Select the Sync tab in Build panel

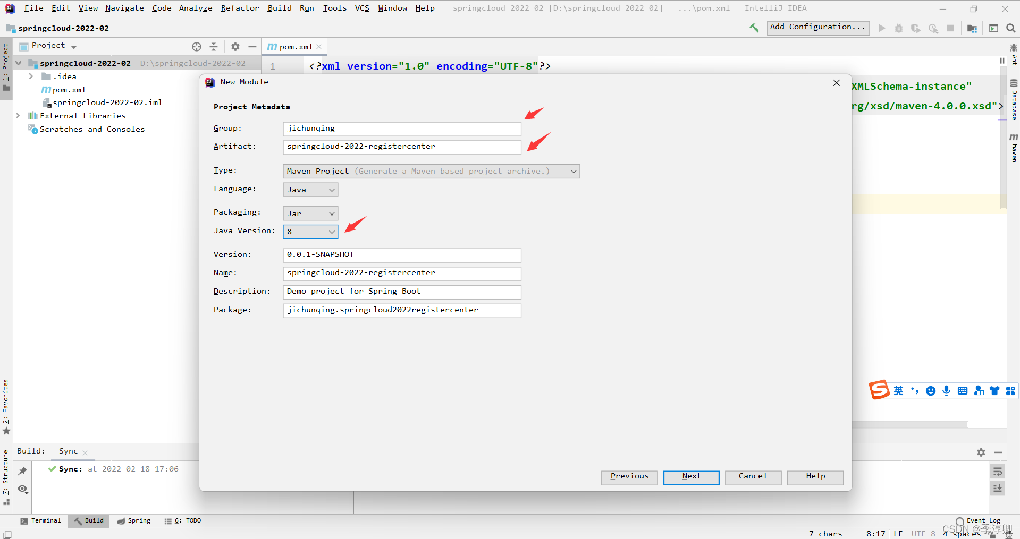pos(69,451)
